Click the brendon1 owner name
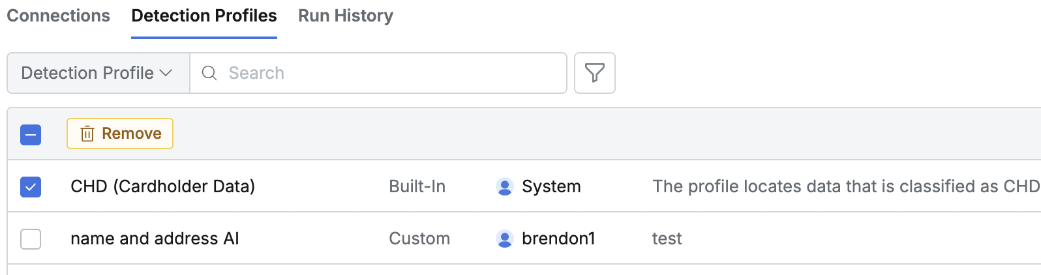 click(x=558, y=239)
